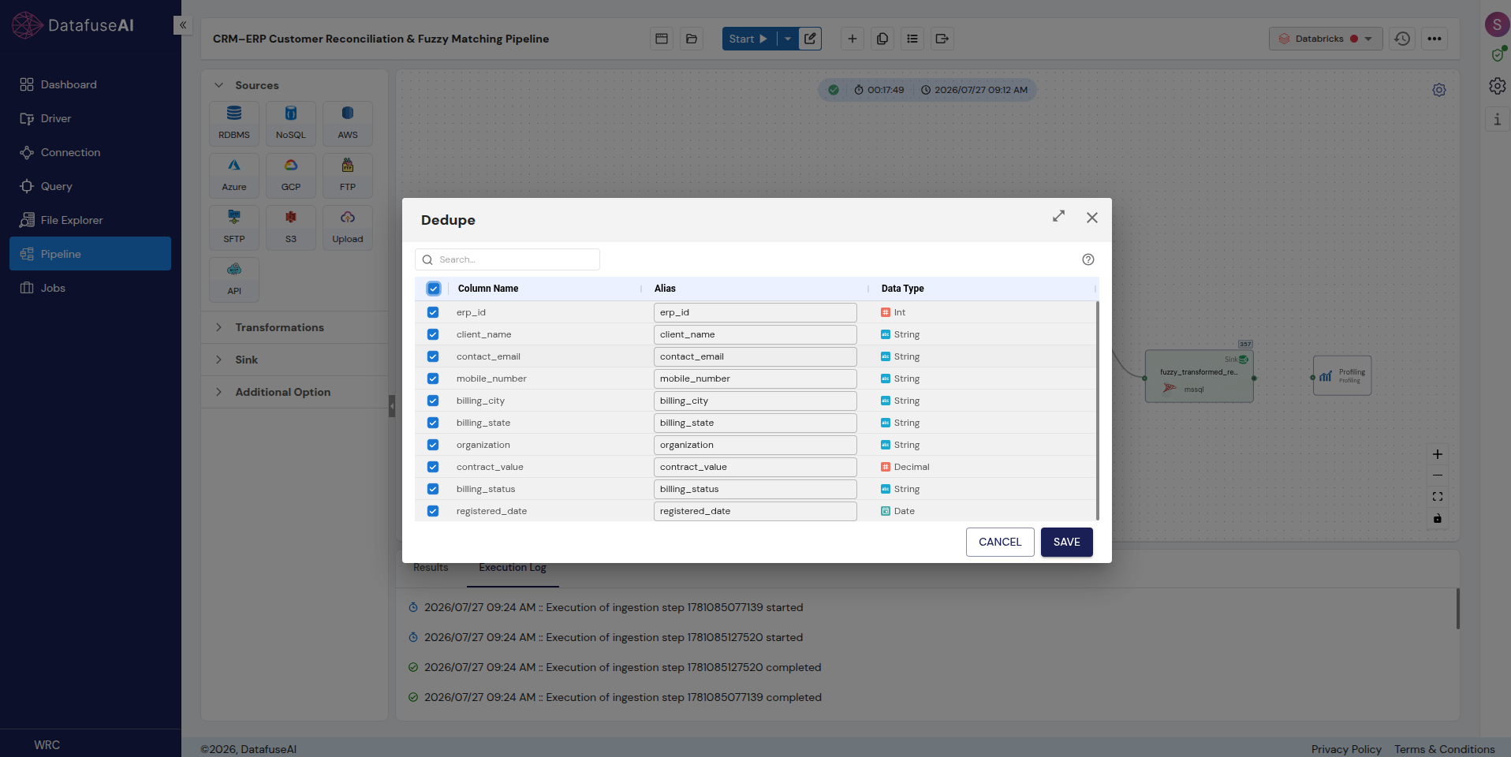Open the Start button dropdown arrow

(788, 39)
